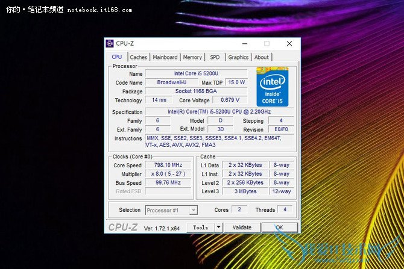Click the empty Rated FSB field
404x269 pixels.
168,191
